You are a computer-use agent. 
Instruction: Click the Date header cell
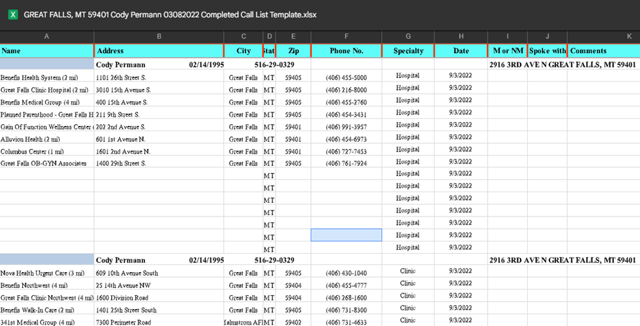pyautogui.click(x=461, y=51)
